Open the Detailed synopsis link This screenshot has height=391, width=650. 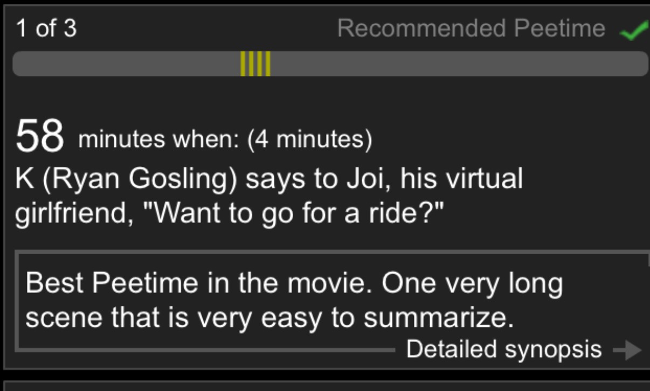click(x=503, y=349)
